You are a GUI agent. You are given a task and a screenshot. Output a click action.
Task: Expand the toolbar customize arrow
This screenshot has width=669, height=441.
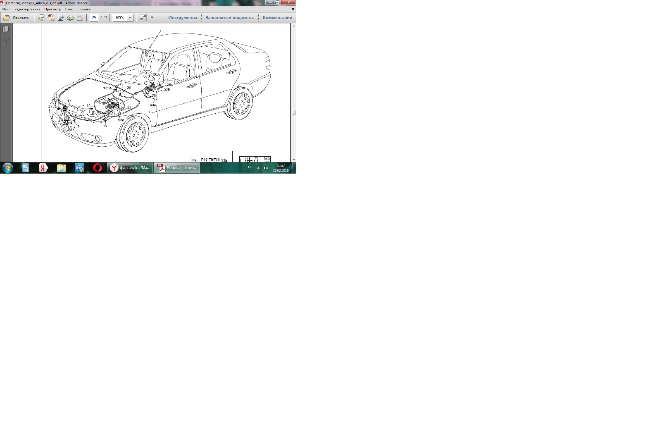152,18
